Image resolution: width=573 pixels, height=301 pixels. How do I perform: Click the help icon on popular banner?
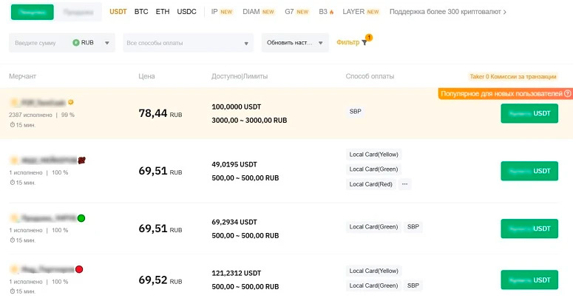pyautogui.click(x=568, y=94)
